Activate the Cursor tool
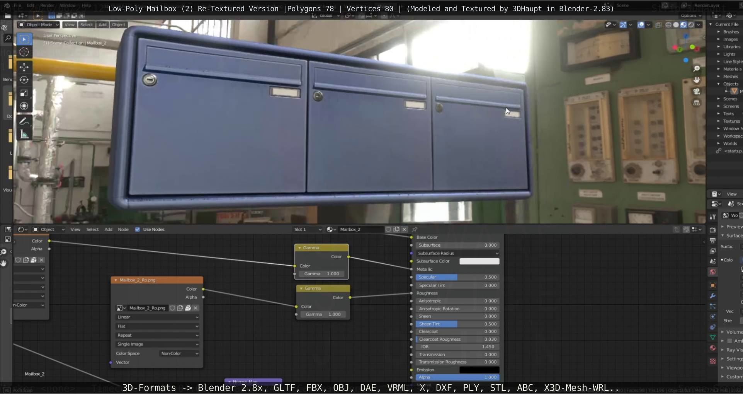The image size is (743, 394). pos(24,52)
